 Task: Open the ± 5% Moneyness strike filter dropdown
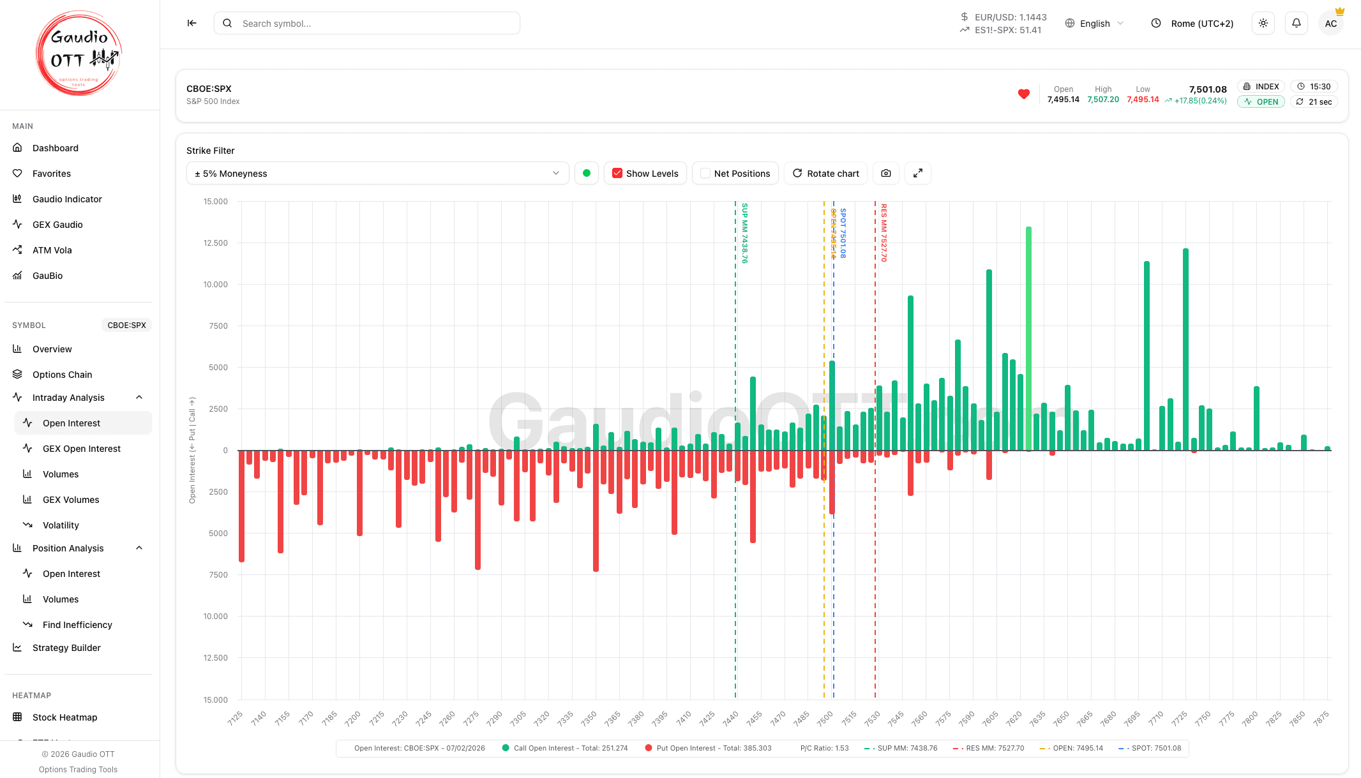[x=377, y=173]
